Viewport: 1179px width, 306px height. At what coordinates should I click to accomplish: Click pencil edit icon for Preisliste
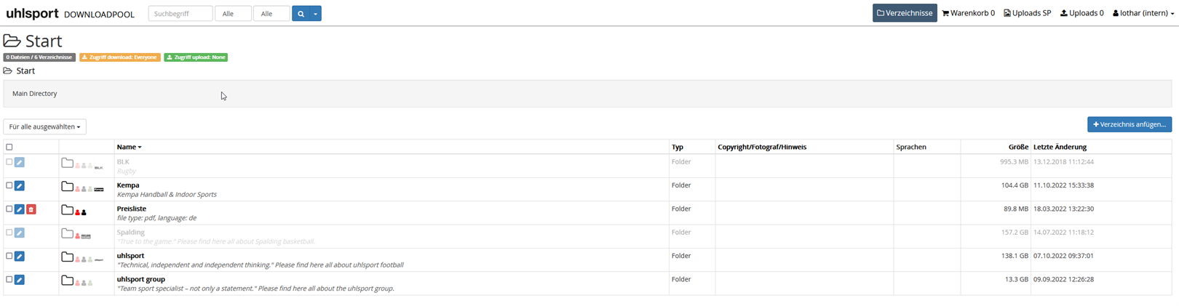click(20, 209)
